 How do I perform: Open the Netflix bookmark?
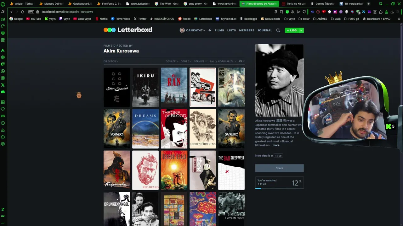pyautogui.click(x=101, y=19)
